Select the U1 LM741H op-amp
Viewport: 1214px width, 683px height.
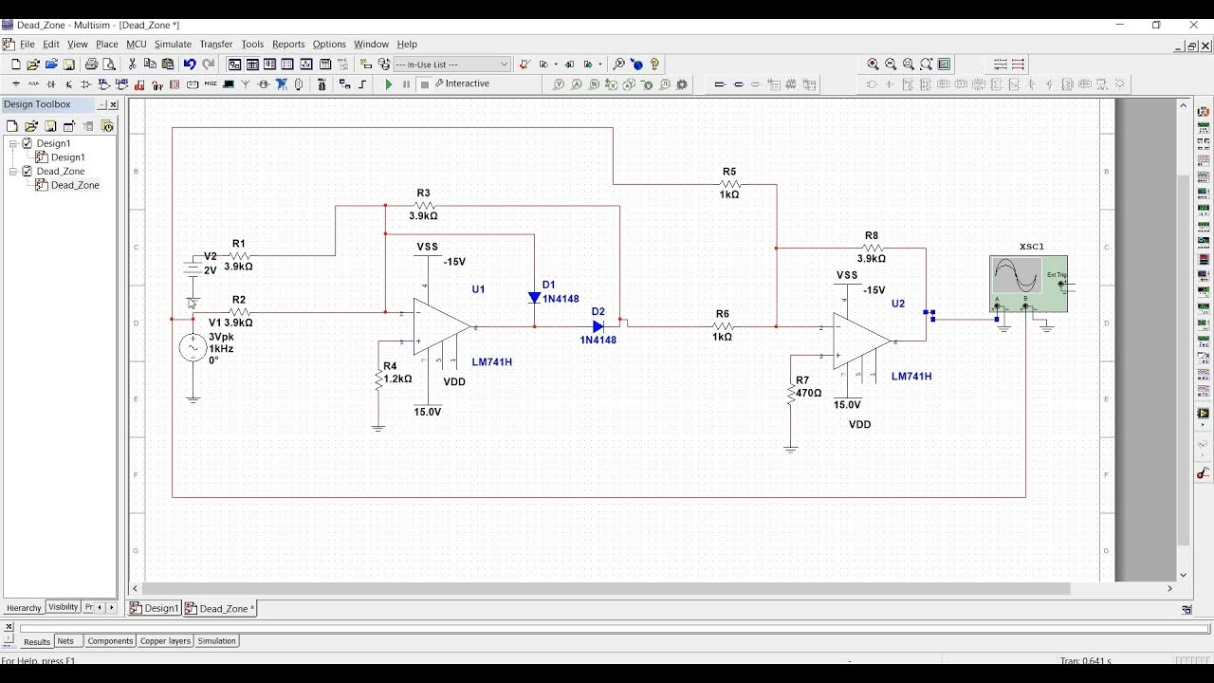coord(441,327)
